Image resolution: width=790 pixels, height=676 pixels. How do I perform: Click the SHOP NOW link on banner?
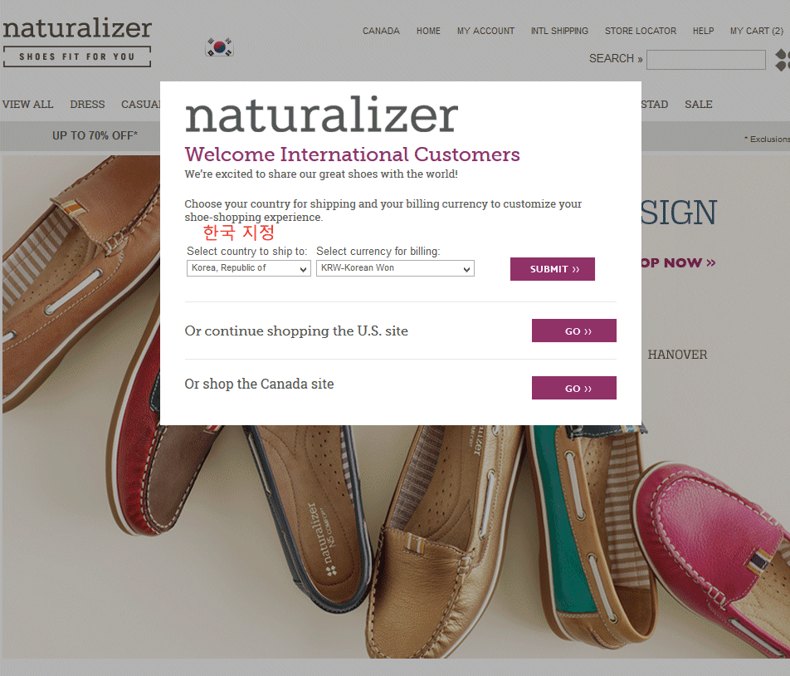point(678,262)
